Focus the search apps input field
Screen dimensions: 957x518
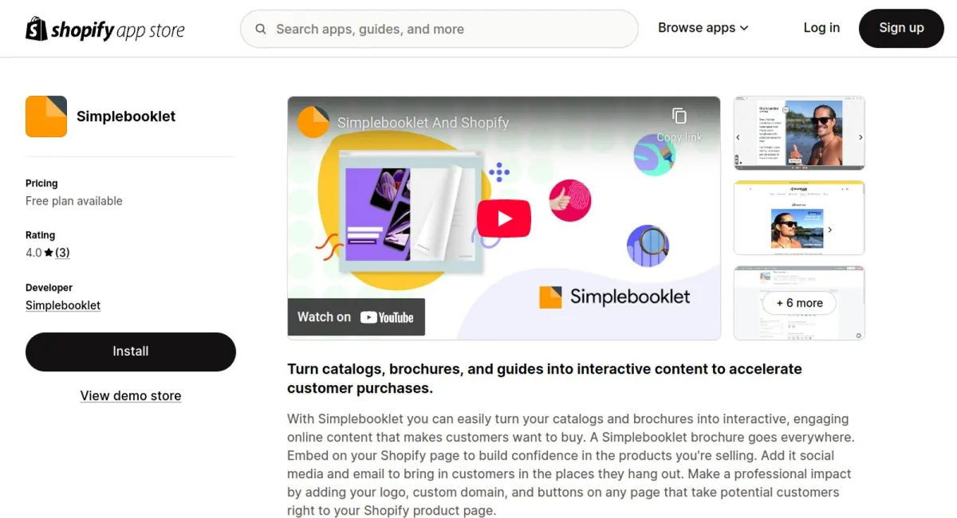(x=447, y=29)
